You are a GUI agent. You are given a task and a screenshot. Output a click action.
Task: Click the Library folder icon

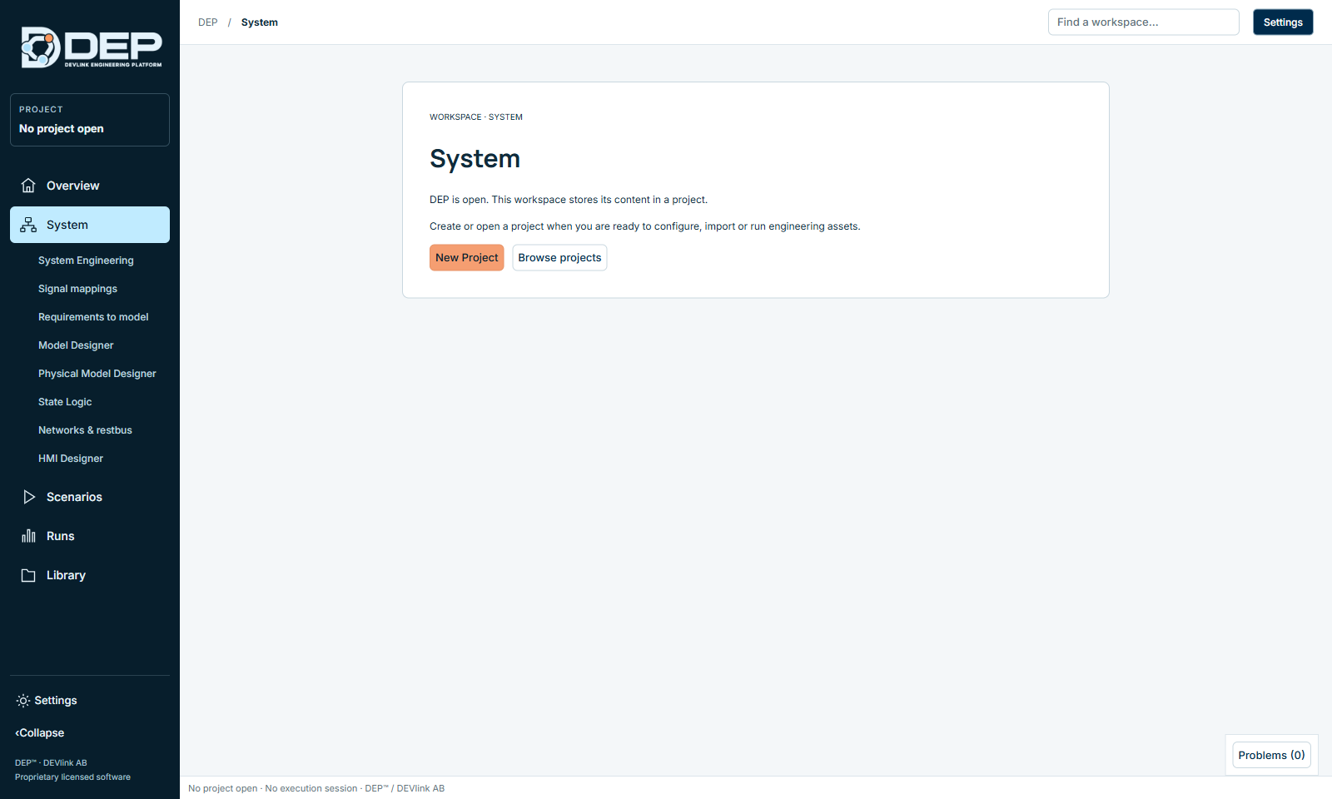tap(28, 575)
